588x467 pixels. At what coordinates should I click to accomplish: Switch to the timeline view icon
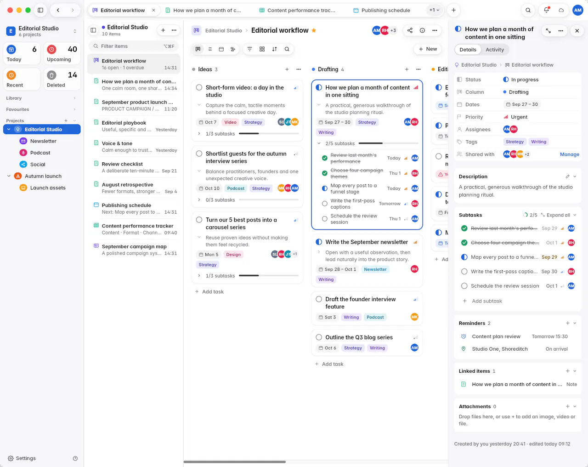(233, 49)
